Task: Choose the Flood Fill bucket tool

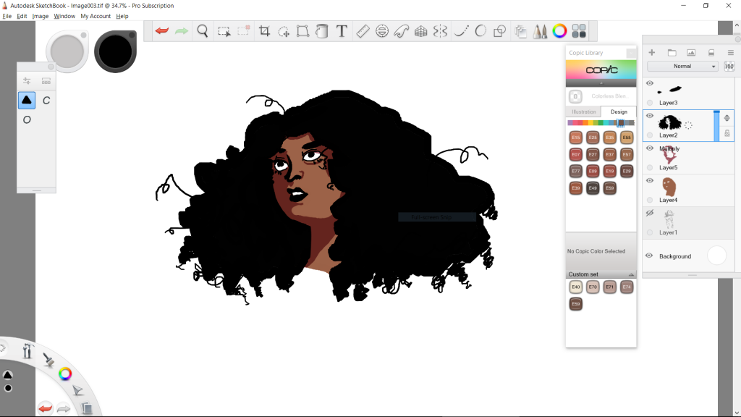Action: tap(322, 32)
